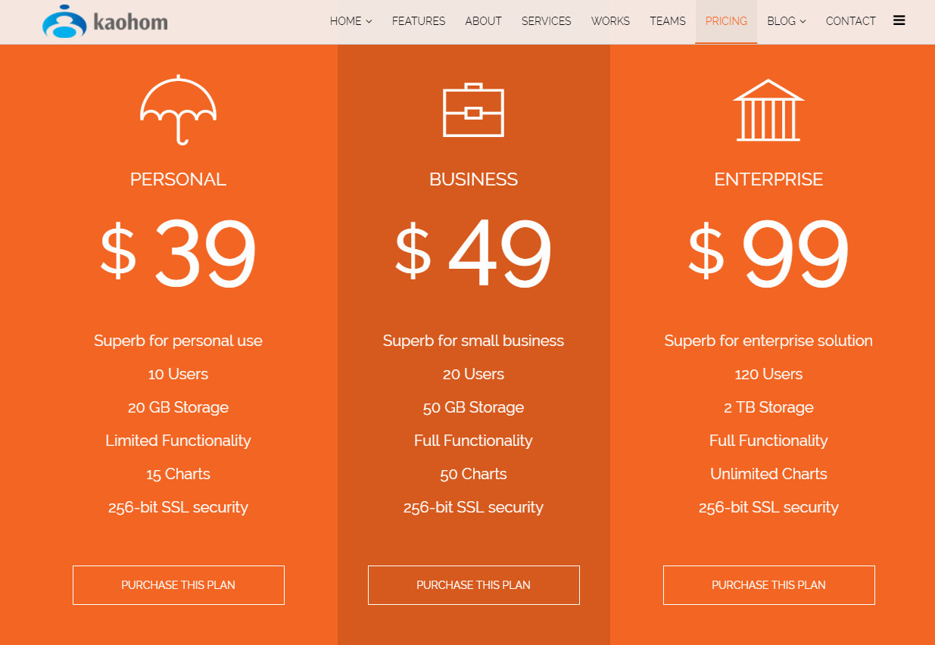Click the $ 99 Enterprise price
Viewport: 935px width, 645px height.
point(769,254)
